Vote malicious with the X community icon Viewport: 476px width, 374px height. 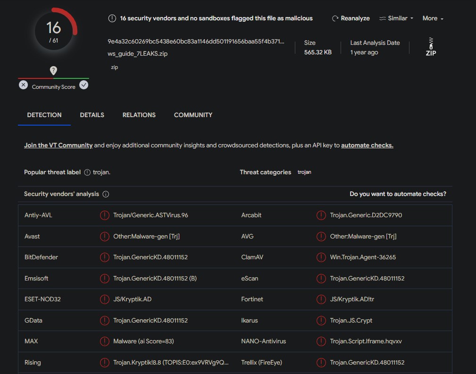(24, 85)
